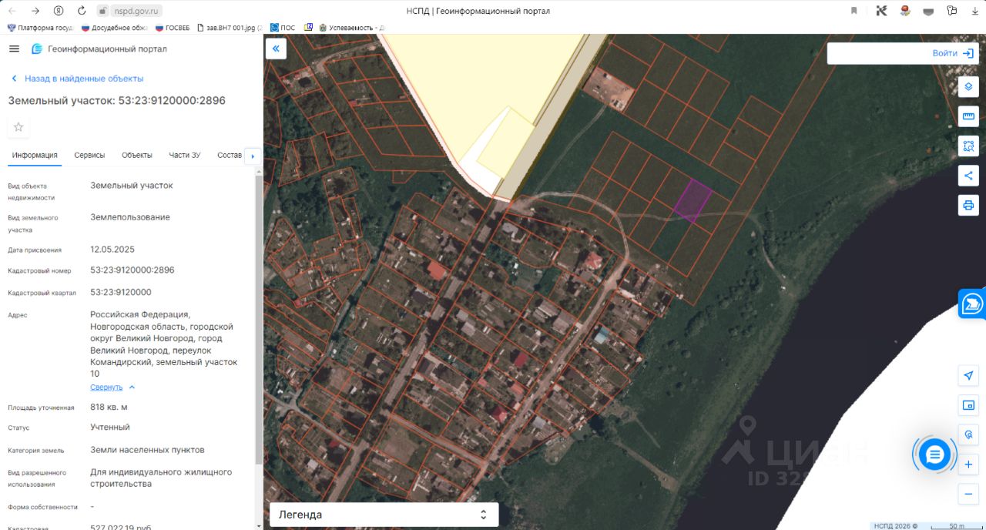This screenshot has height=530, width=986.
Task: Zoom in on the map
Action: [968, 465]
